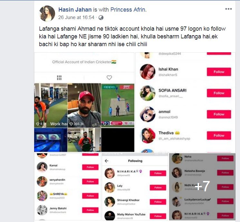
Task: Click SOFIA ANSARI's profile avatar
Action: coord(148,93)
